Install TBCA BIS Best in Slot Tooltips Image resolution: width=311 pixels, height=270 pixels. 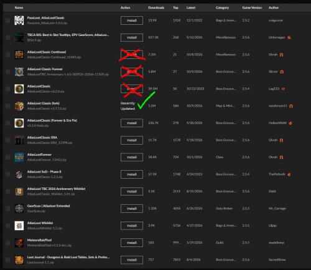[132, 37]
